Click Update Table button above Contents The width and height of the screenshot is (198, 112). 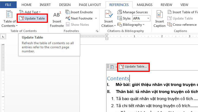pos(133,66)
